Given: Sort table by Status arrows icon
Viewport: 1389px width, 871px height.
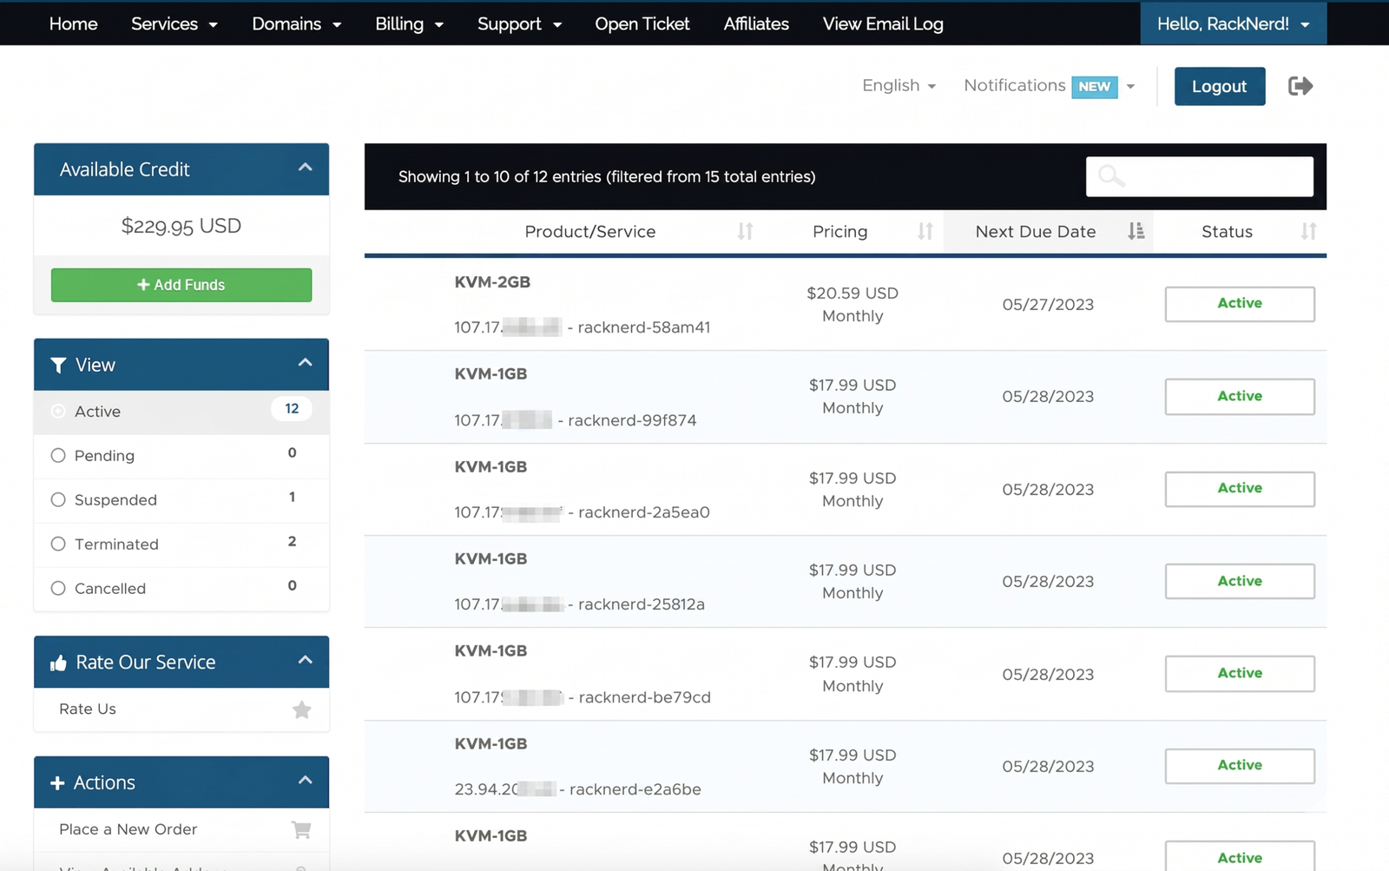Looking at the screenshot, I should point(1308,231).
